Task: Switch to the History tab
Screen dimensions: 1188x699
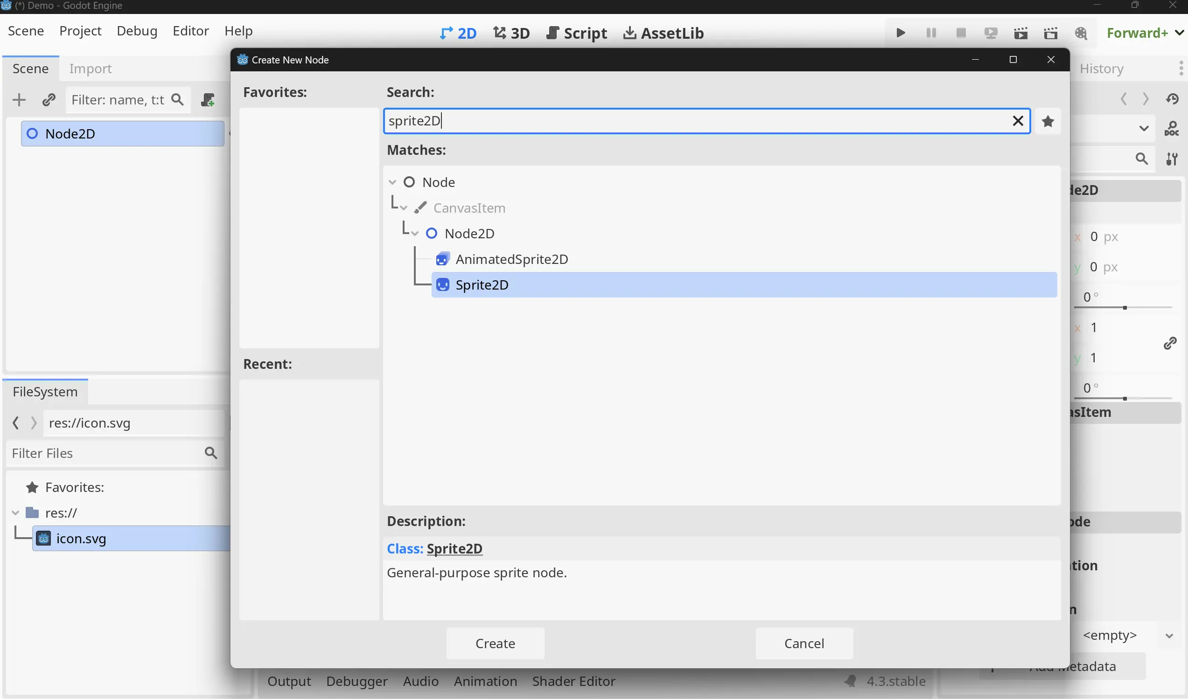Action: pyautogui.click(x=1102, y=69)
